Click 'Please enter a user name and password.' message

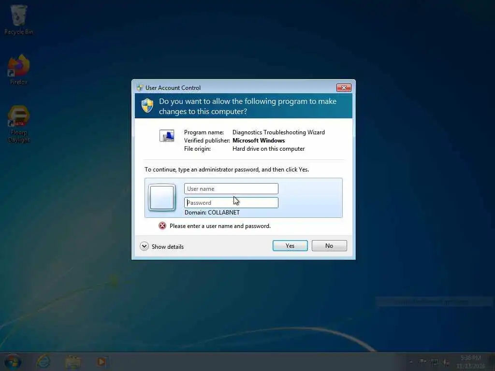click(220, 226)
